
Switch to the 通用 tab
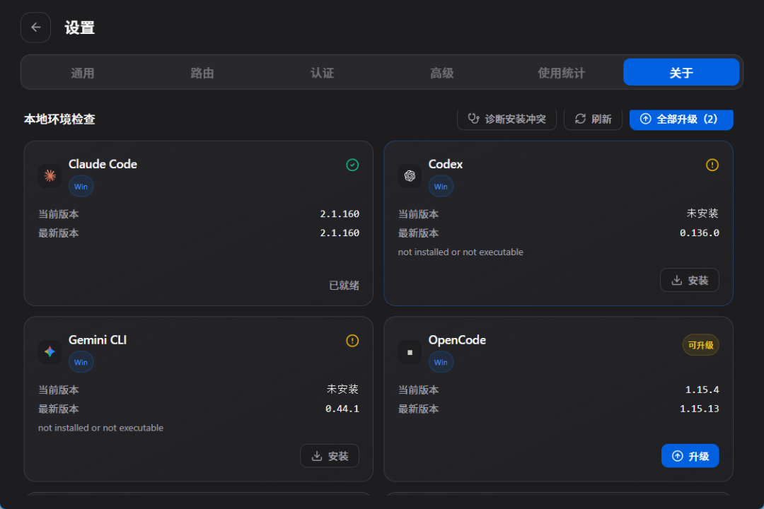click(x=82, y=73)
